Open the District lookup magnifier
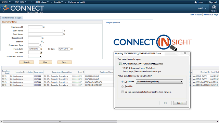 point(42,42)
